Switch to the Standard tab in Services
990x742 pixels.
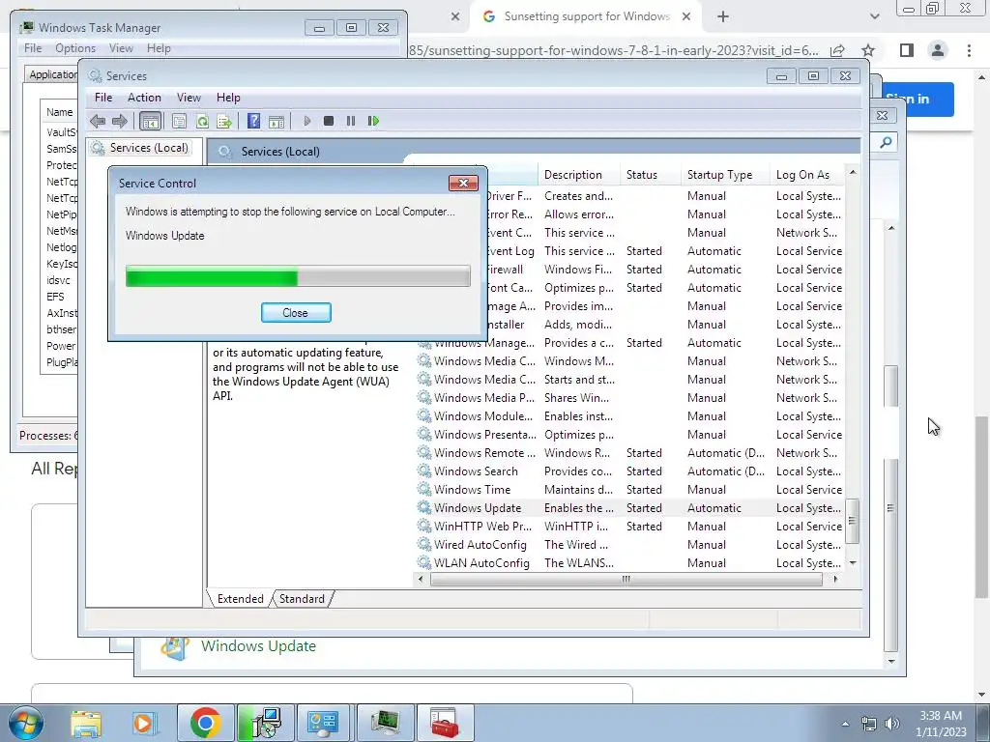coord(302,599)
